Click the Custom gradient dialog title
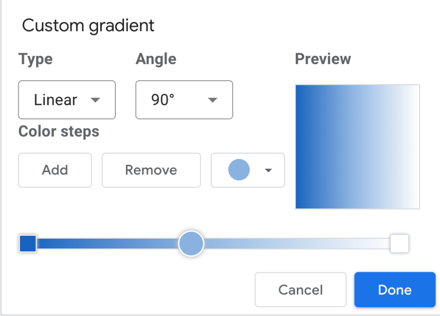The width and height of the screenshot is (440, 316). coord(89,25)
